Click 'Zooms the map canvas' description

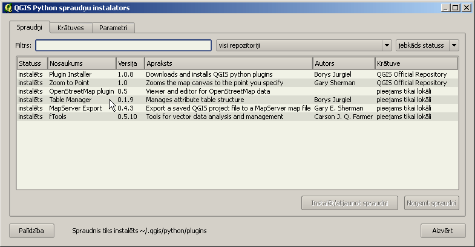click(x=214, y=83)
